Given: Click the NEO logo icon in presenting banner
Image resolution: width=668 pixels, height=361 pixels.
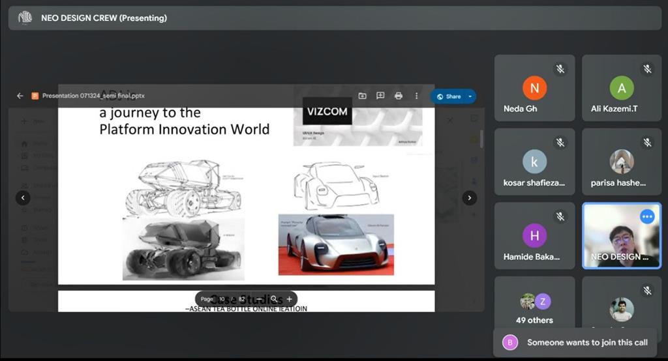Looking at the screenshot, I should click(25, 18).
